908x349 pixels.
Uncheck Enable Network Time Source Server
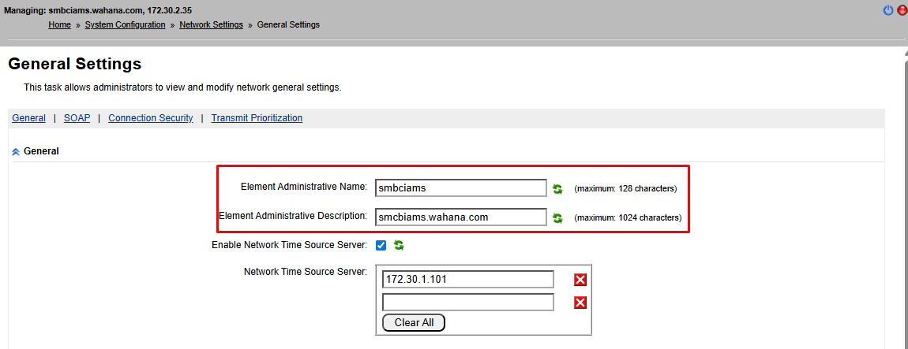(381, 245)
